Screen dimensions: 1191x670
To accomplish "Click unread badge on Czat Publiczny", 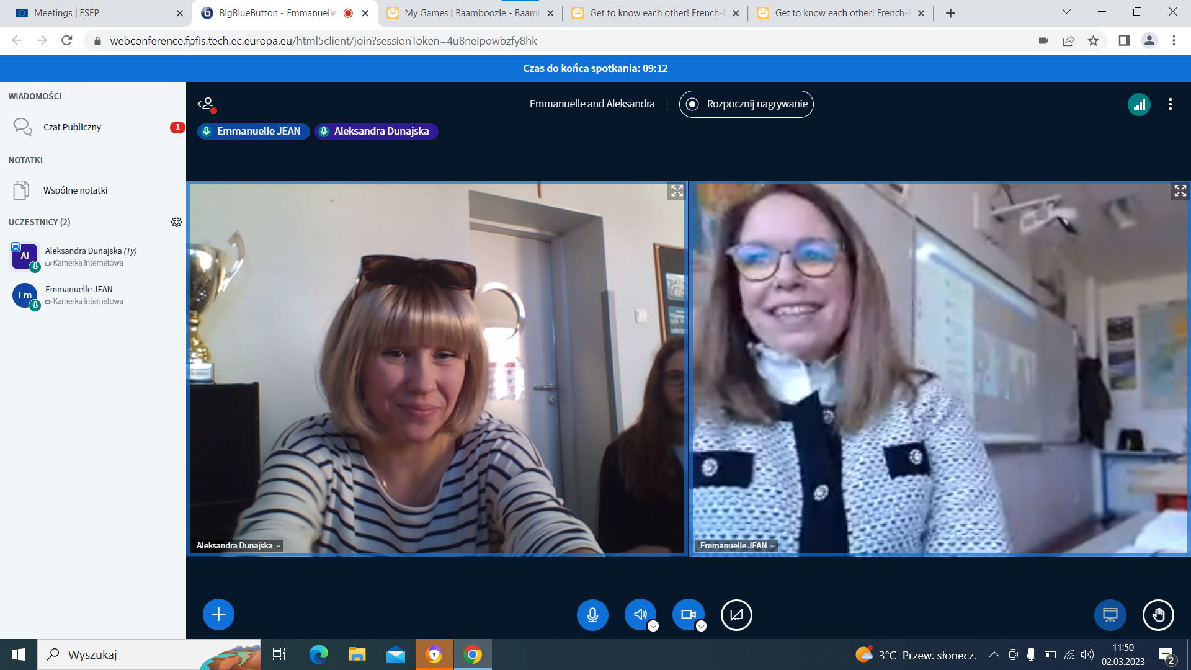I will (177, 127).
